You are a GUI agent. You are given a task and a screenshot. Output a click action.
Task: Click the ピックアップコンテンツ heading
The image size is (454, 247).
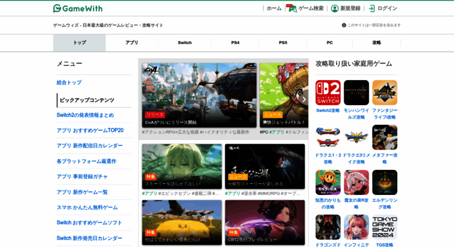point(87,100)
